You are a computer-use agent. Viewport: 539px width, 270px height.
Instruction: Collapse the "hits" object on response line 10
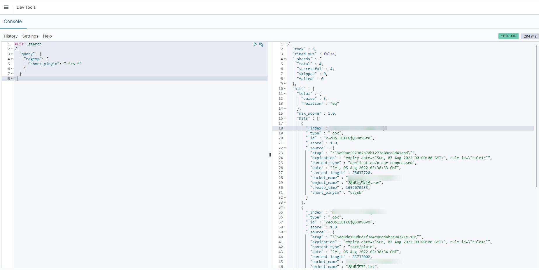point(285,89)
